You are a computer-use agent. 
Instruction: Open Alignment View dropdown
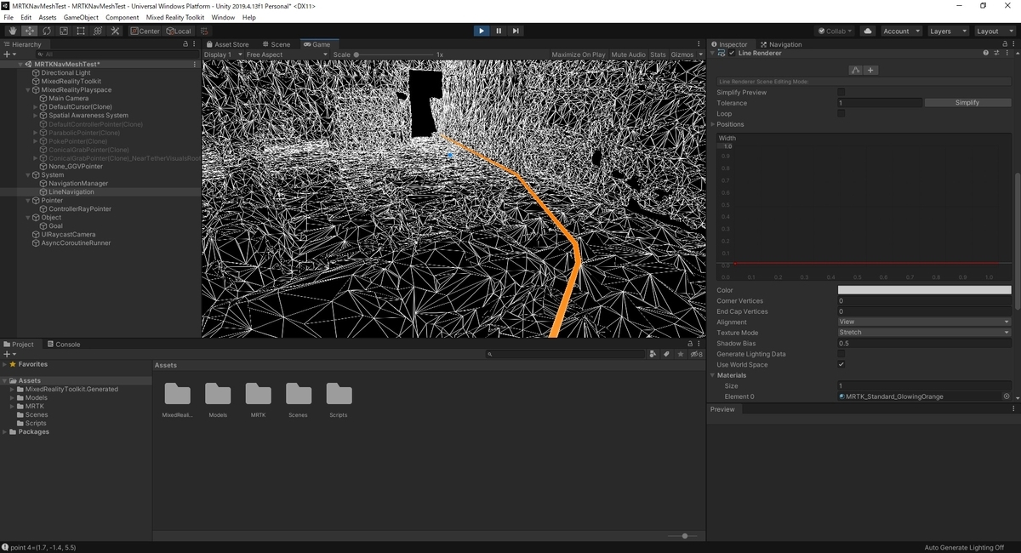tap(924, 322)
